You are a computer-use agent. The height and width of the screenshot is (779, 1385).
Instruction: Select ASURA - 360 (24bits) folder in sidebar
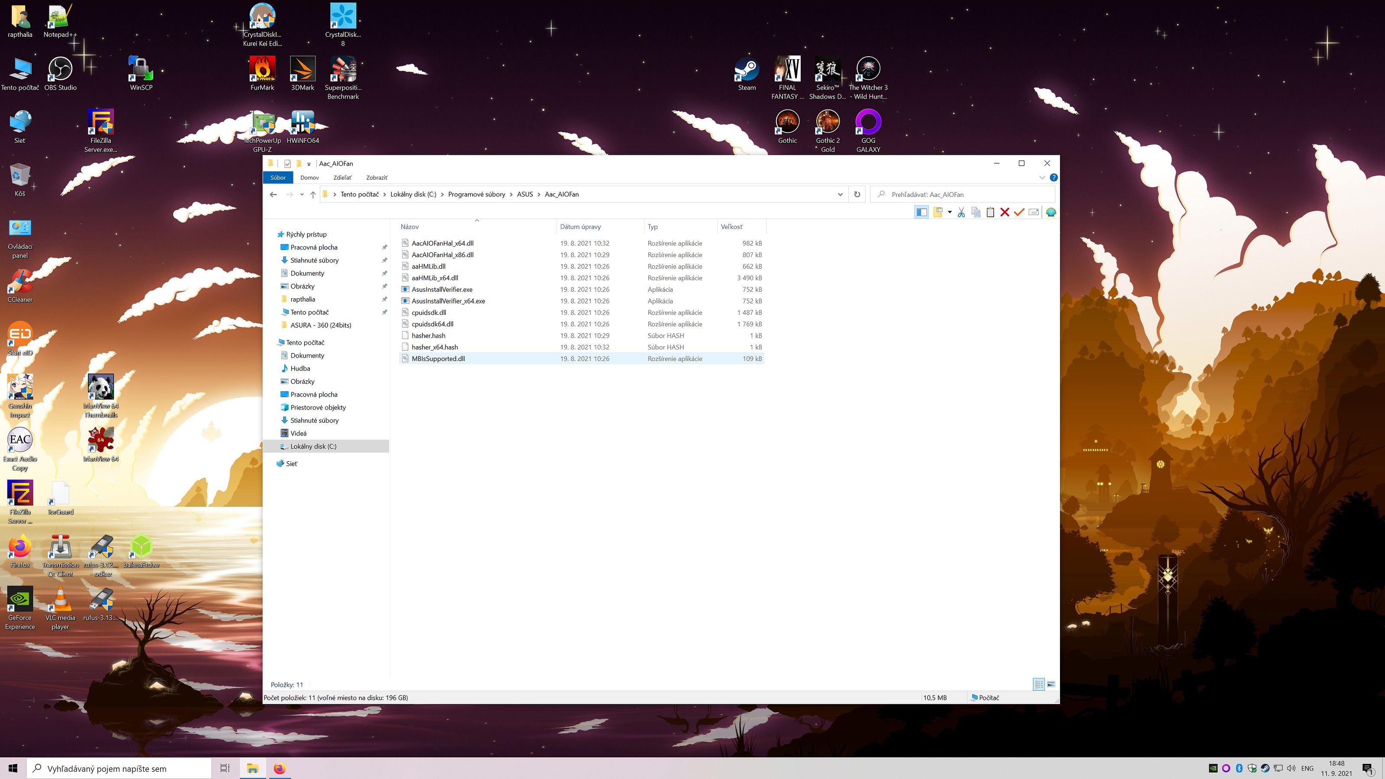click(320, 325)
